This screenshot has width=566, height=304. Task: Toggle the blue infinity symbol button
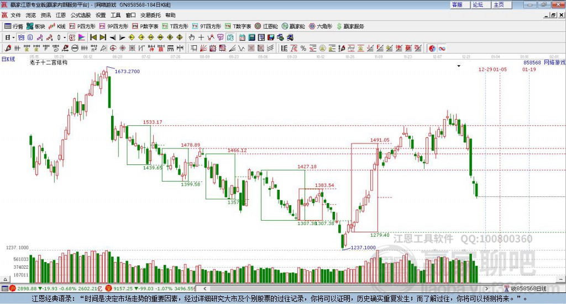tap(442, 48)
